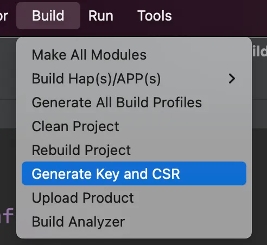The width and height of the screenshot is (267, 245).
Task: Open the Tools menu
Action: point(155,16)
